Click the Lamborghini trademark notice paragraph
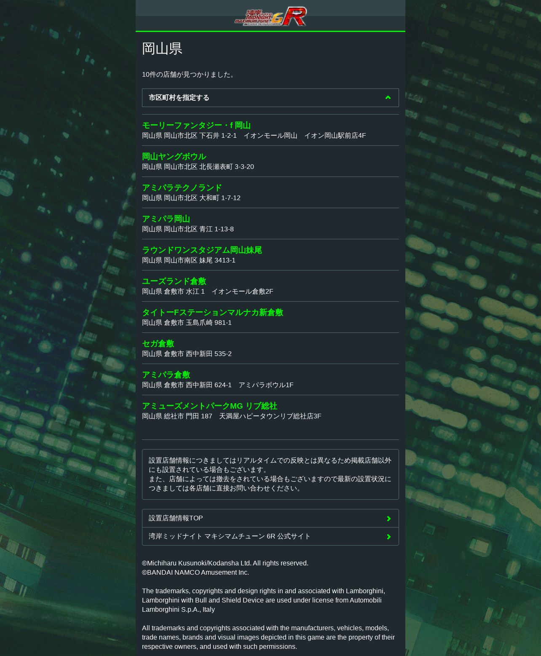This screenshot has height=656, width=541. pyautogui.click(x=264, y=600)
